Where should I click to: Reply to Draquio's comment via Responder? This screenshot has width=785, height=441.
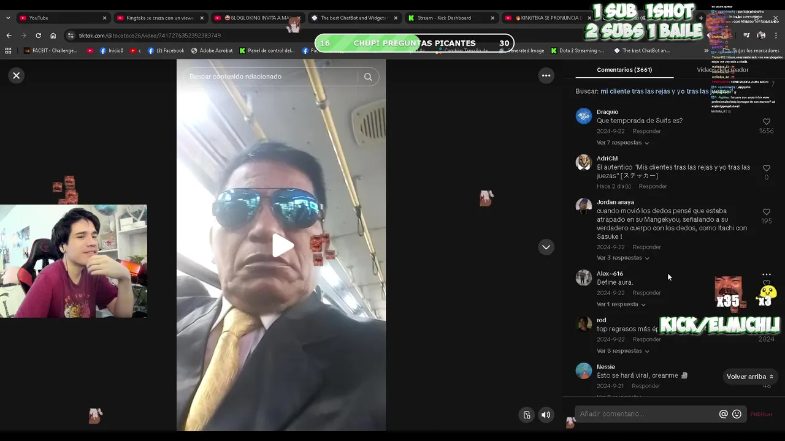[x=646, y=131]
